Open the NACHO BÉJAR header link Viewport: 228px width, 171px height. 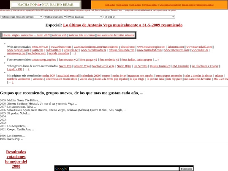[x=62, y=5]
